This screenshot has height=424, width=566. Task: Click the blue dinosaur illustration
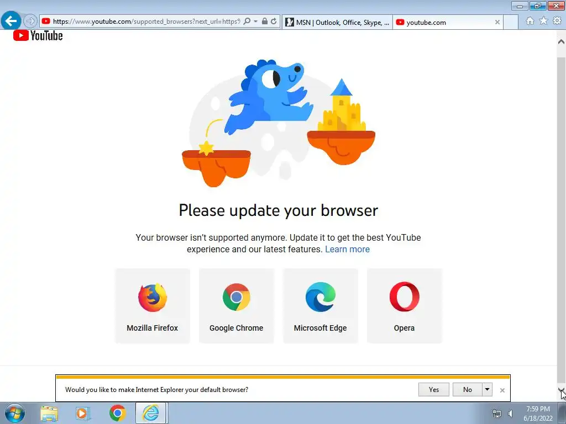tap(269, 97)
